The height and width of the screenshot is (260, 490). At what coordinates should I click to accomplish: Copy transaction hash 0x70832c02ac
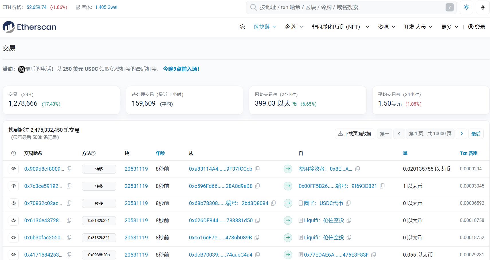69,203
